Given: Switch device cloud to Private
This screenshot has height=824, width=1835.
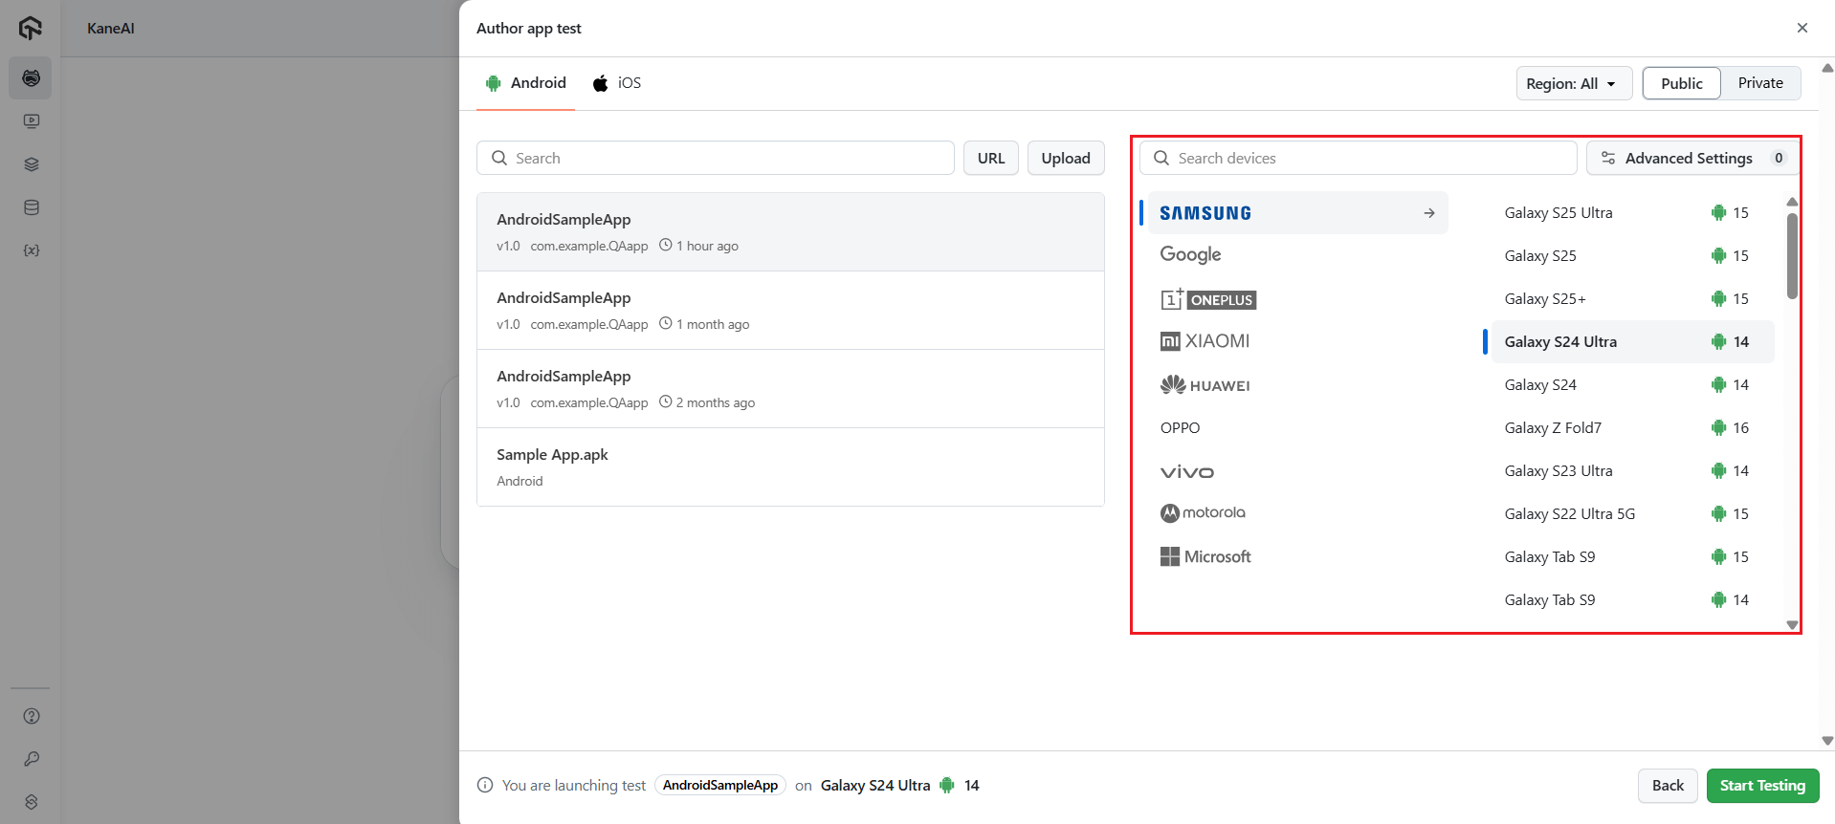Looking at the screenshot, I should (1759, 83).
